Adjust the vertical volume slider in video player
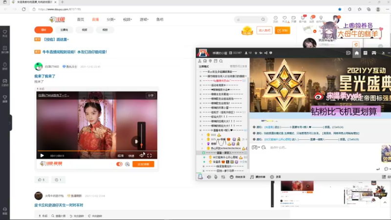391x220 pixels. tap(141, 135)
